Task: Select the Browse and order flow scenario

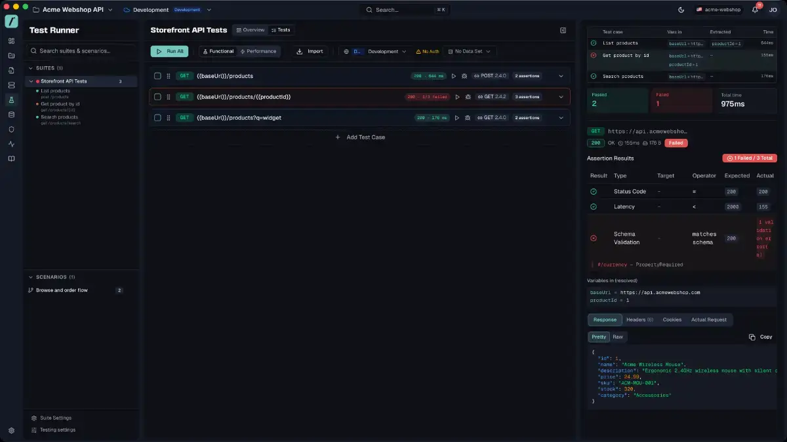Action: (x=75, y=290)
